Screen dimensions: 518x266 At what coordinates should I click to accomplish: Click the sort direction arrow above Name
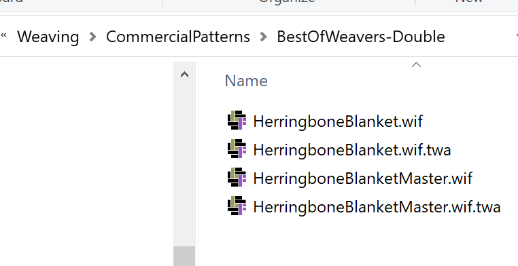[x=416, y=65]
